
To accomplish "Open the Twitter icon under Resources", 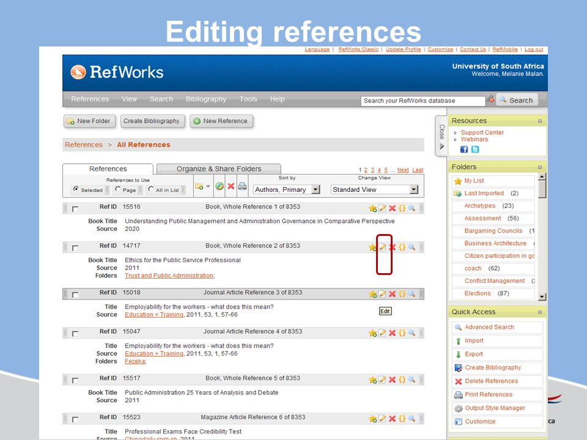I will [475, 149].
